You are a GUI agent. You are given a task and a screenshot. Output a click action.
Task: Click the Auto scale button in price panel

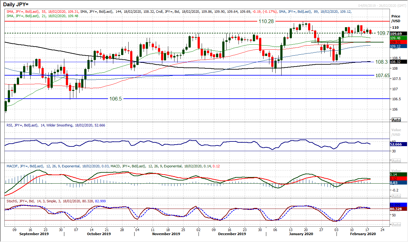point(396,120)
